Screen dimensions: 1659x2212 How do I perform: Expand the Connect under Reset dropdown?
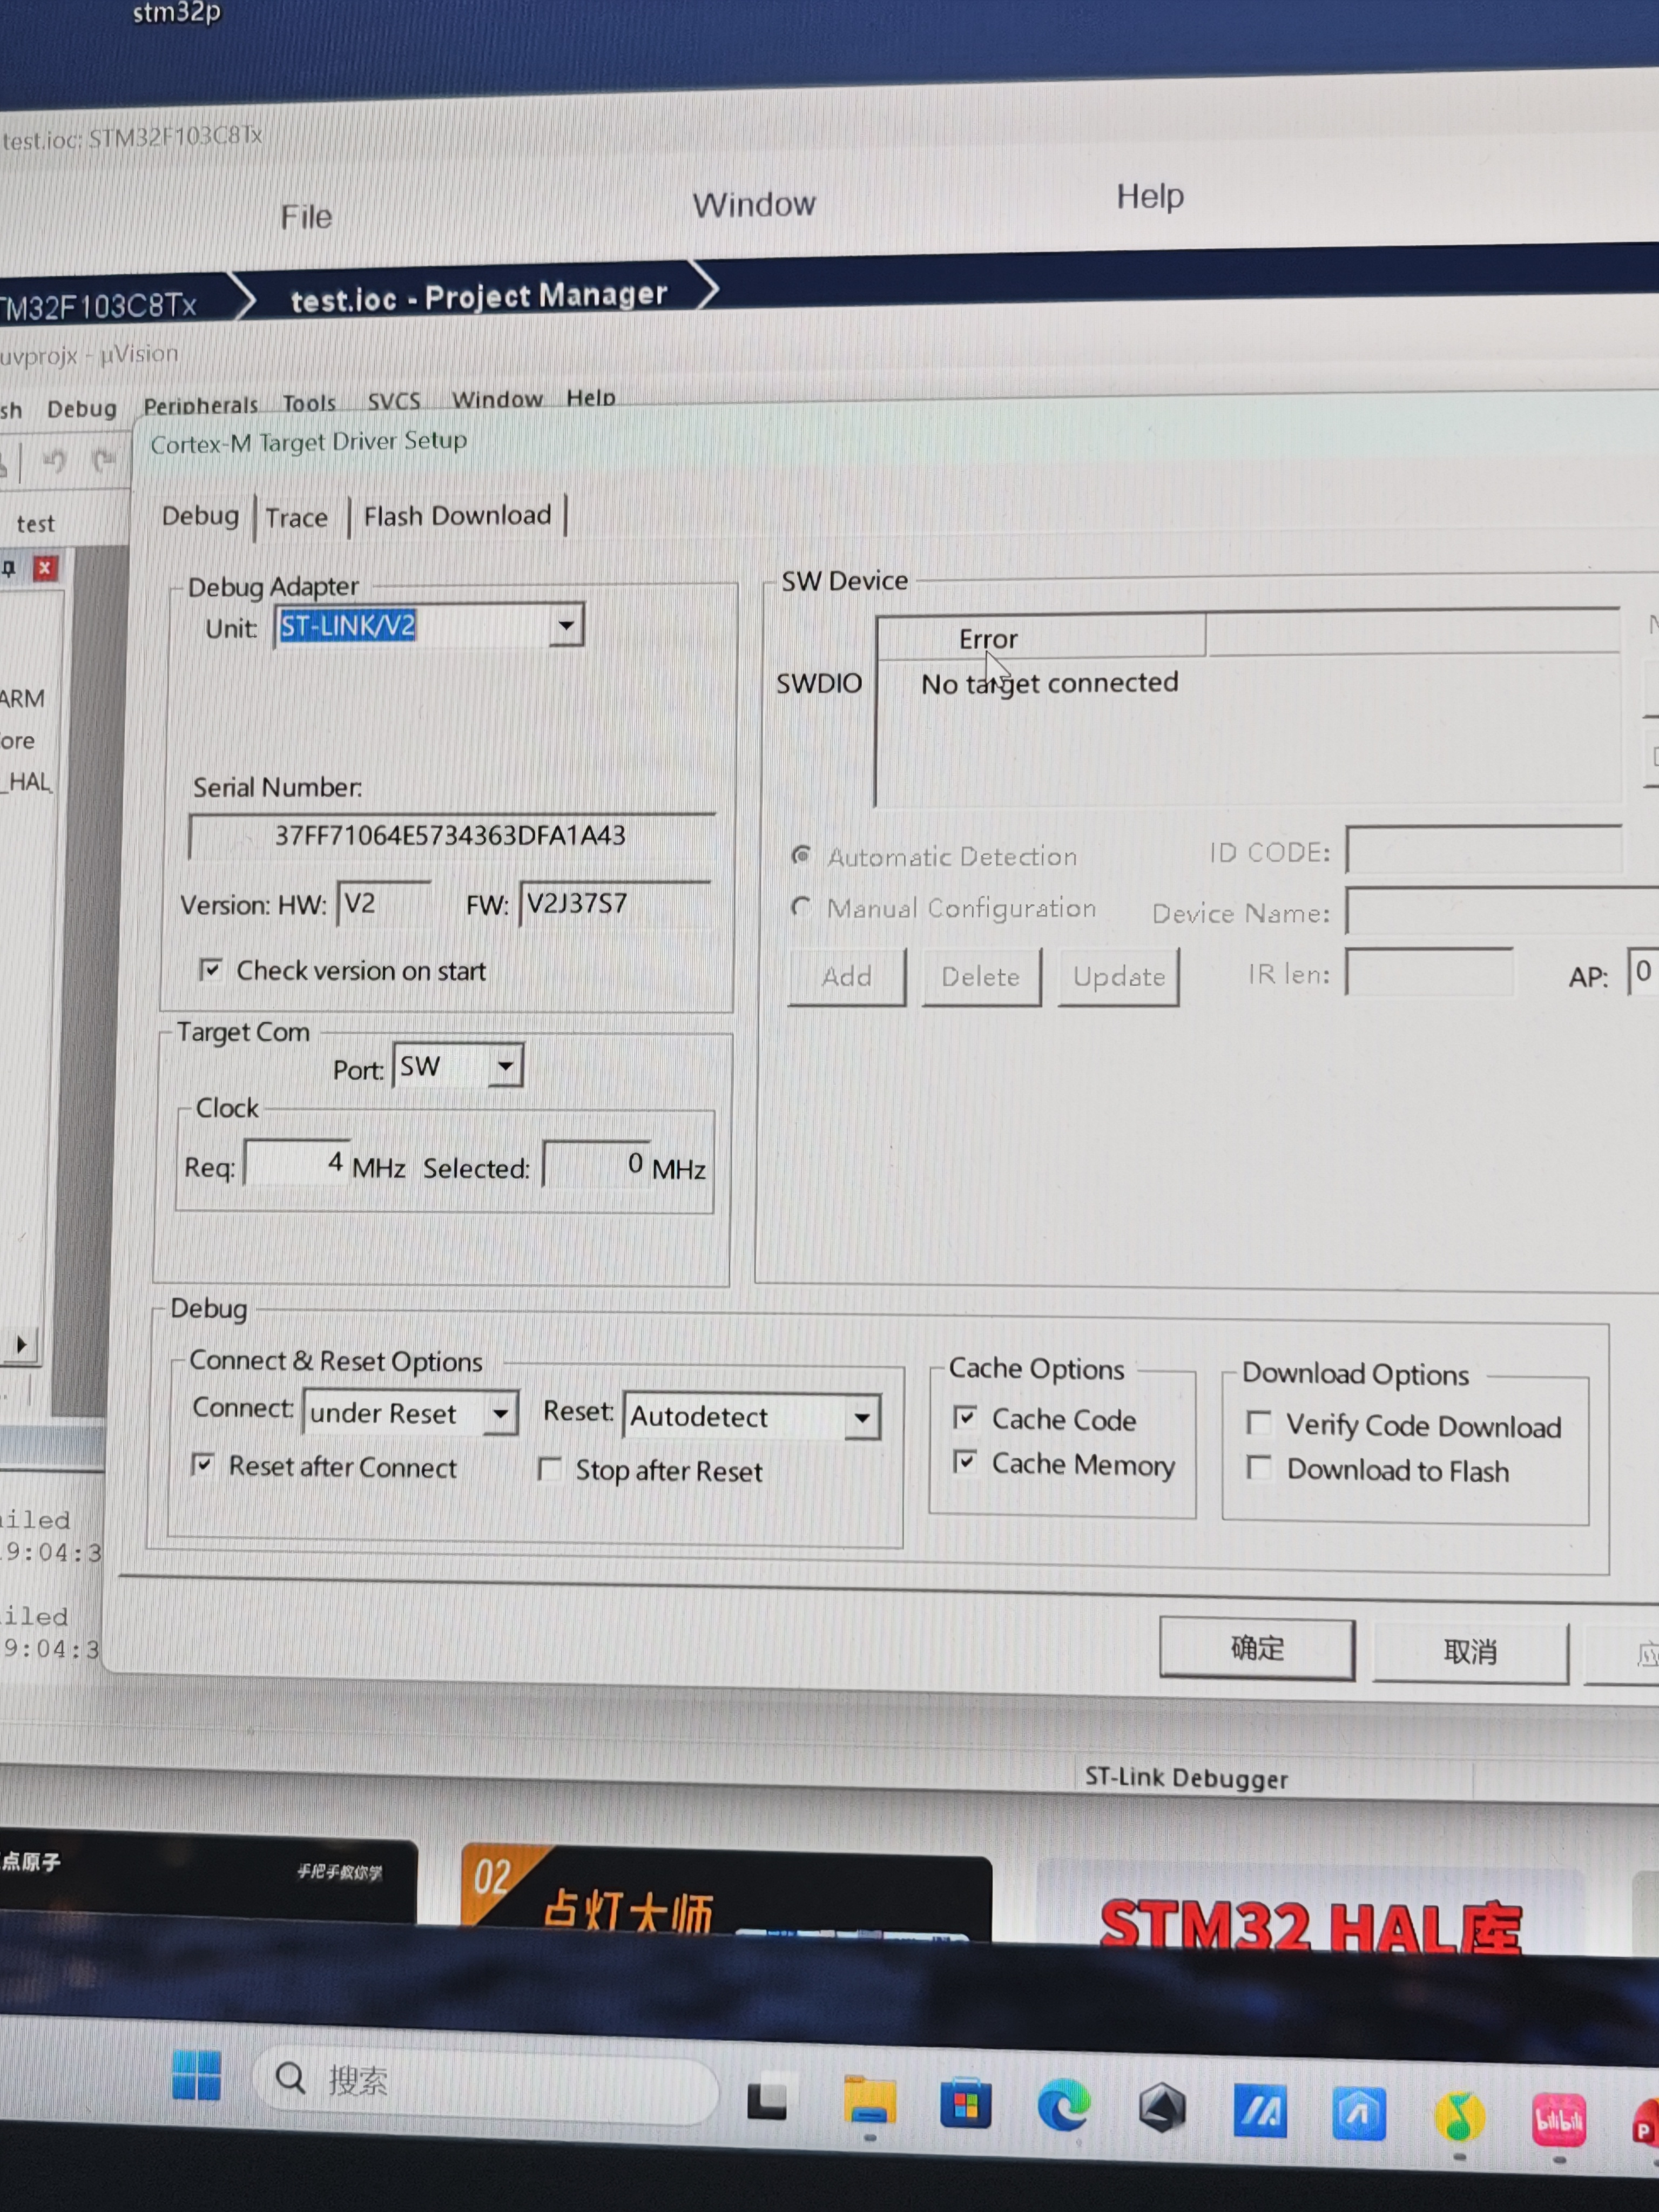click(500, 1413)
